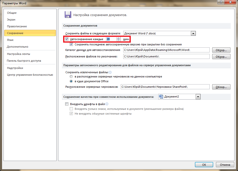The height and width of the screenshot is (171, 238).
Task: Open the 'Документ2' document dropdown
Action: coord(198,97)
